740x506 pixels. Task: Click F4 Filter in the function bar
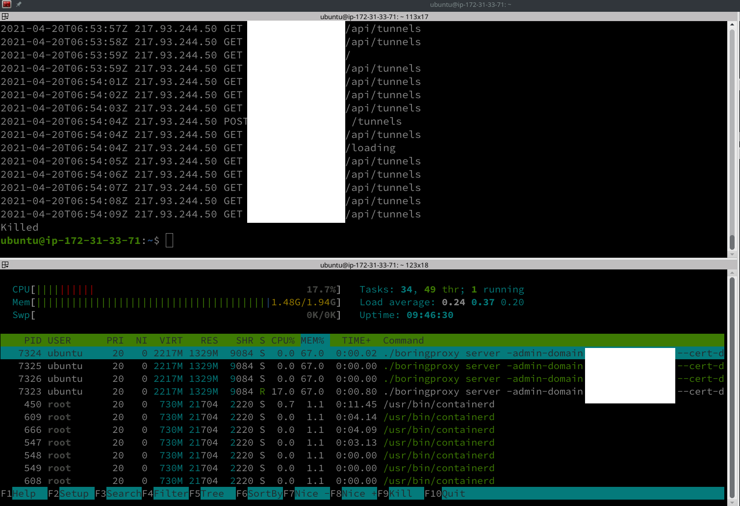pyautogui.click(x=165, y=493)
